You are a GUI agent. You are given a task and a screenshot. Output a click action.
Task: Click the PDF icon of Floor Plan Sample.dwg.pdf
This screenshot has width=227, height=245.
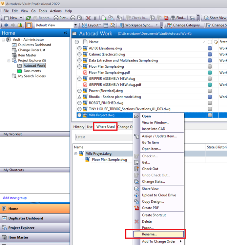coord(85,73)
